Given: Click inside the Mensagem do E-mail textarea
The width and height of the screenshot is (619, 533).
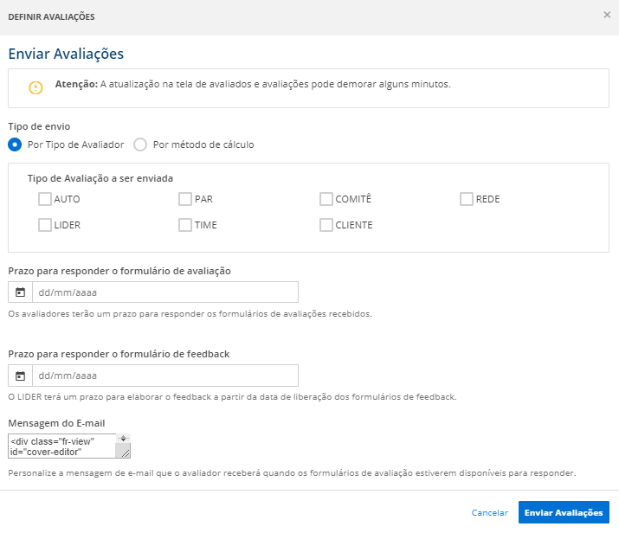Looking at the screenshot, I should pos(62,446).
